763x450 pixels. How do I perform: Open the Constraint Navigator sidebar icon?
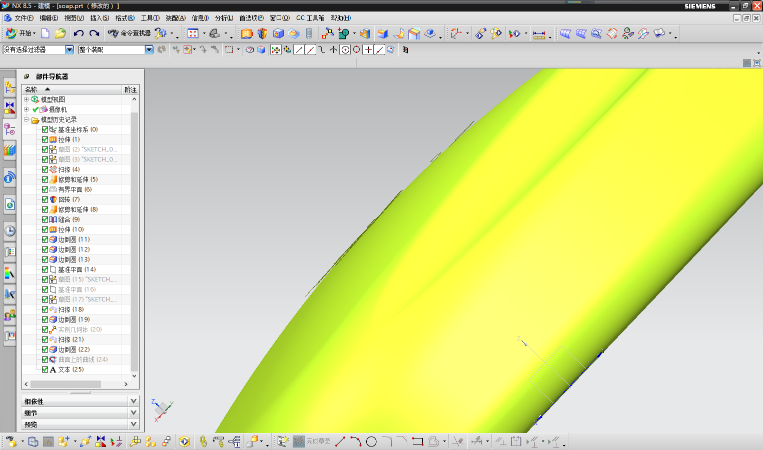click(x=10, y=108)
